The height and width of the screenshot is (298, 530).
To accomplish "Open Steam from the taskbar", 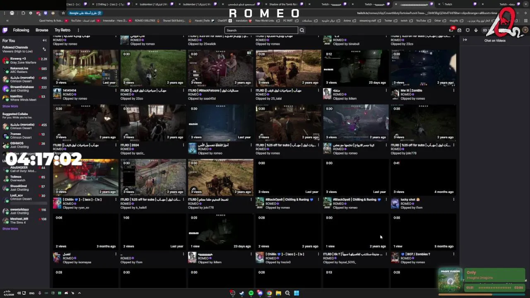I will coord(242,293).
